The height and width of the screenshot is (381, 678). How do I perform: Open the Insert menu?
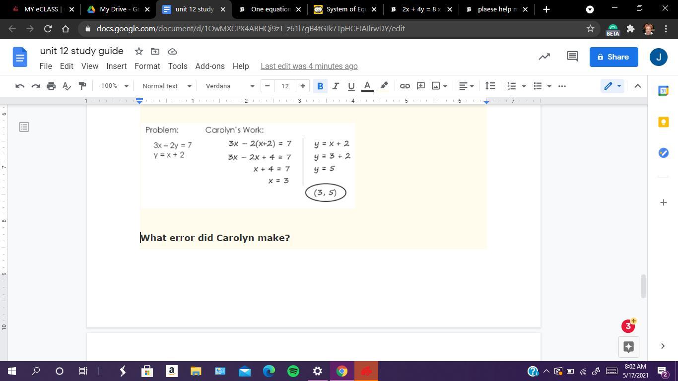tap(116, 66)
